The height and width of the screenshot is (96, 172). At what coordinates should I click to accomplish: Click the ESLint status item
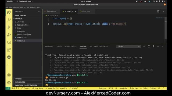[x=144, y=88]
